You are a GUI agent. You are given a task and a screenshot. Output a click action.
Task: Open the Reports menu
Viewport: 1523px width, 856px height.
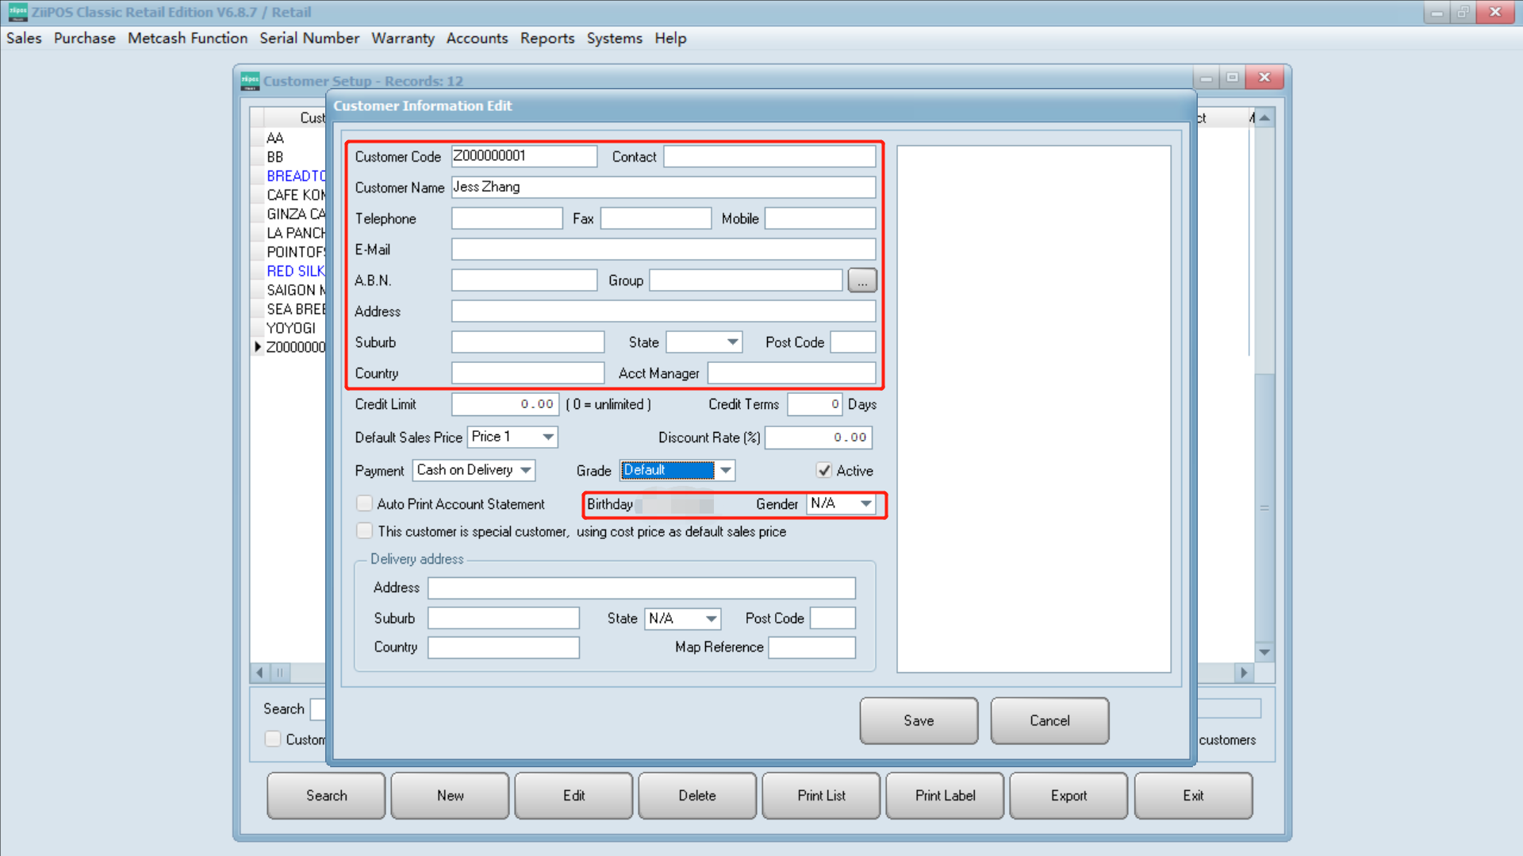tap(547, 38)
